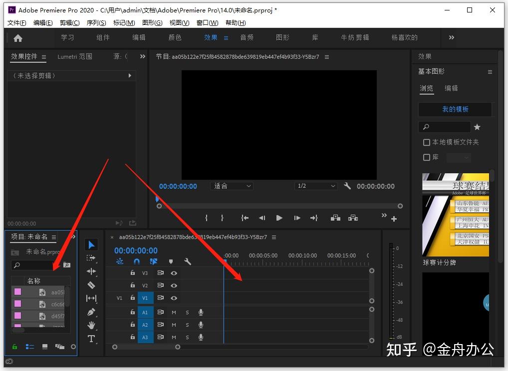
Task: Switch to the 编辑 tab in Essential Graphics
Action: [451, 88]
